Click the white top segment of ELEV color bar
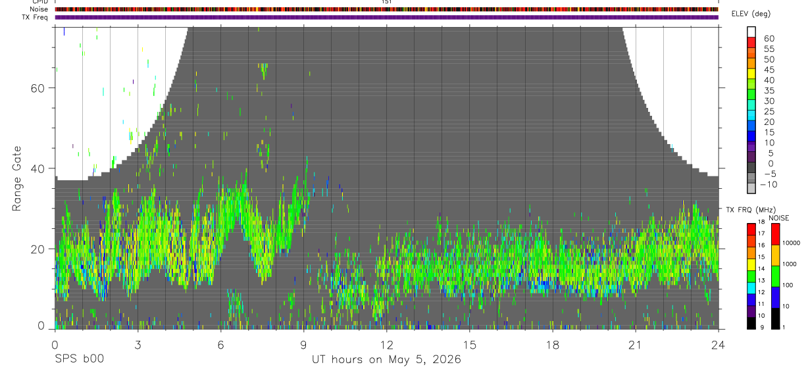Screen dimensions: 808x373 751,32
